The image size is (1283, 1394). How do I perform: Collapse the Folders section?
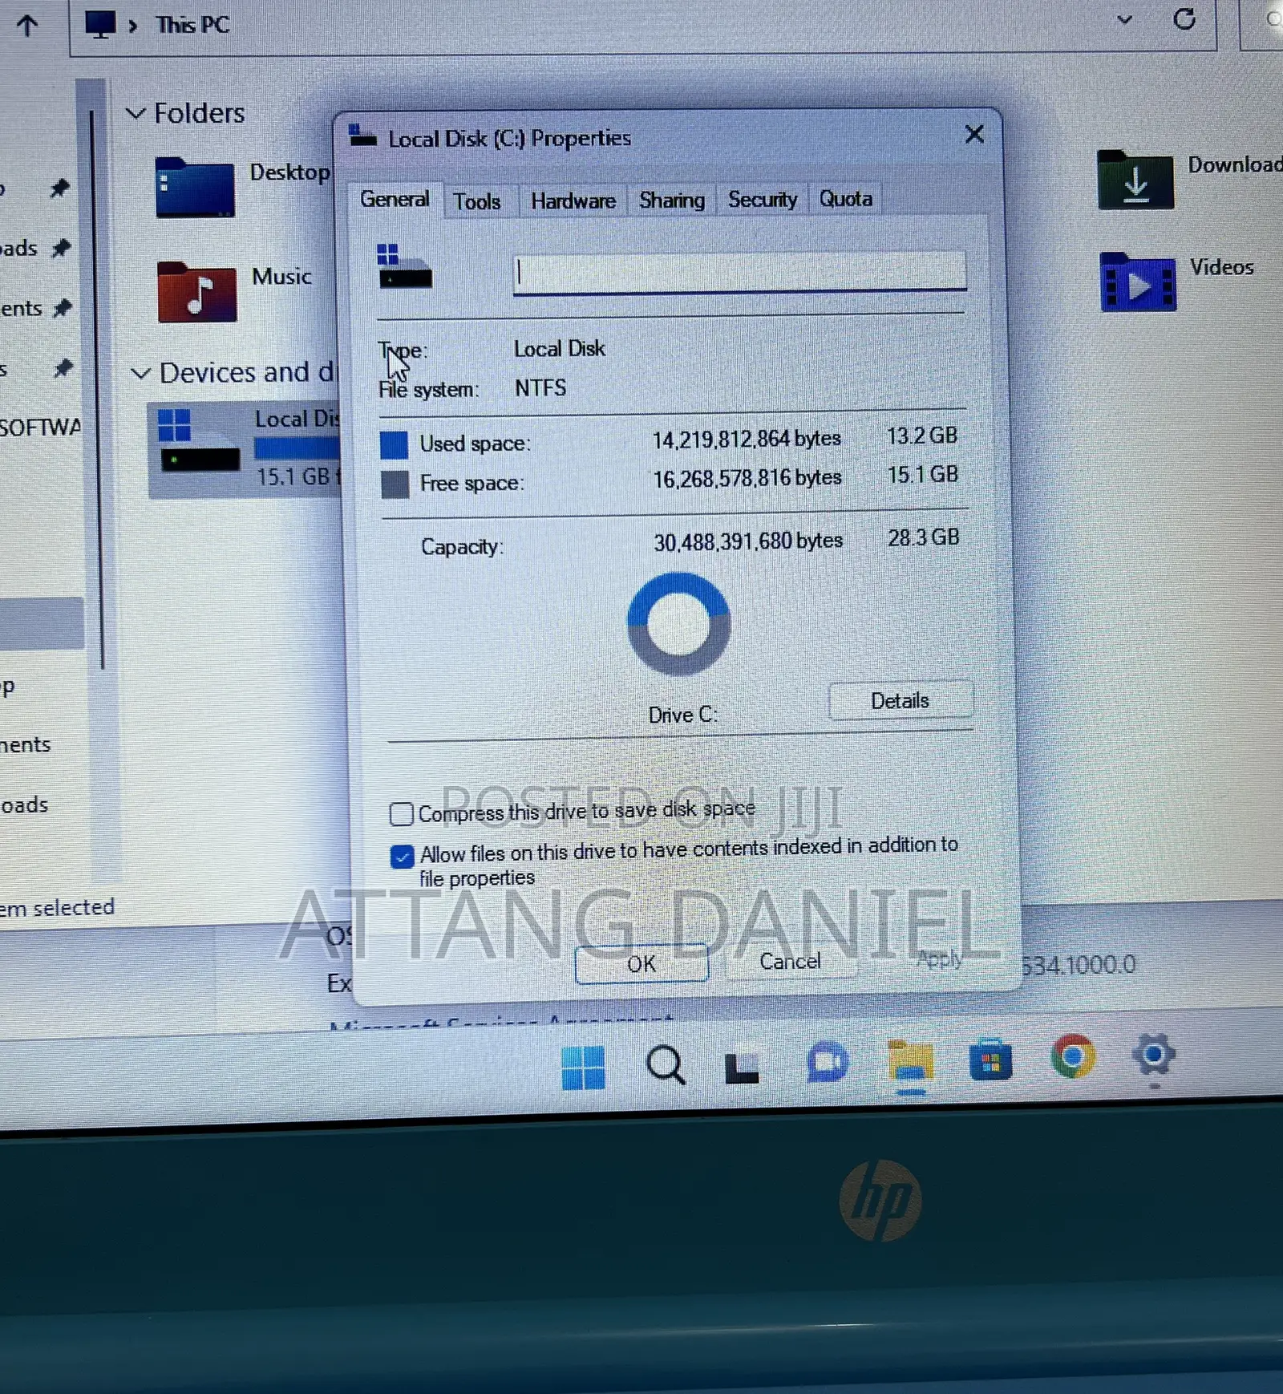pos(136,113)
